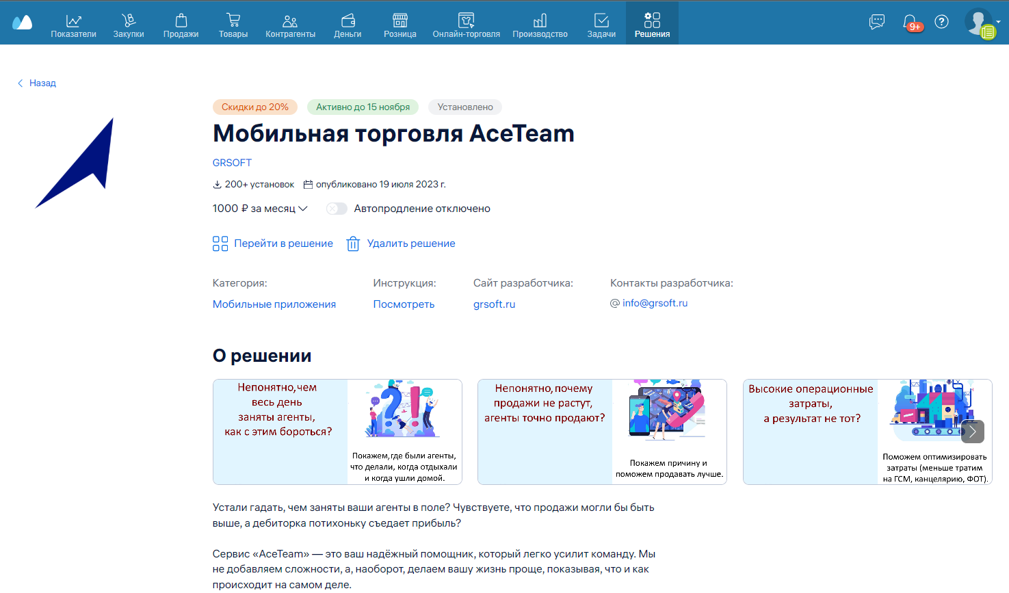
Task: Click the MoySklad logo icon
Action: point(23,23)
